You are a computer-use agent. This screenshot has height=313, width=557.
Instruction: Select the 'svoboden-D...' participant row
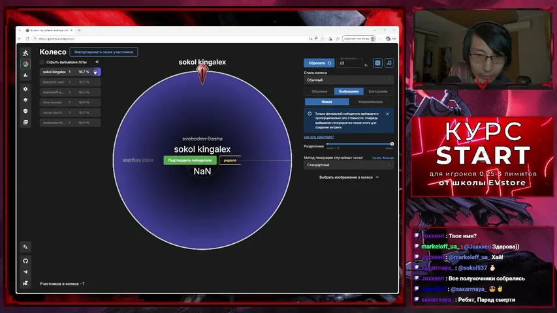pos(70,123)
